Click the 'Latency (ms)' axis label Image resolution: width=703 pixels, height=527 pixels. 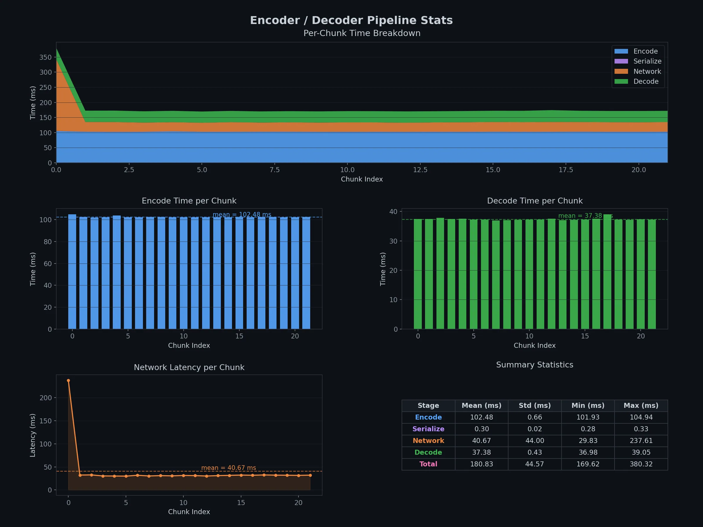click(x=33, y=435)
